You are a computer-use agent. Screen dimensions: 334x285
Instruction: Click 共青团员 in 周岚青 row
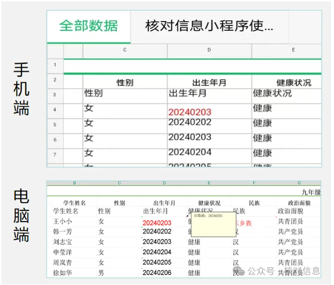pos(299,263)
